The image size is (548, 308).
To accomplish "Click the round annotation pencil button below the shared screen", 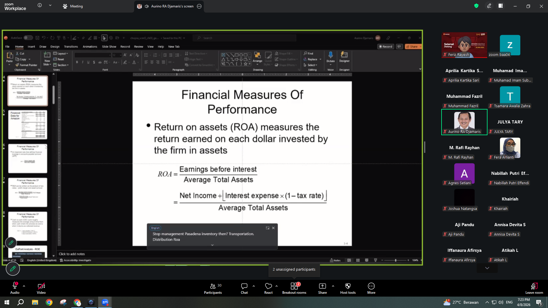I will click(x=13, y=269).
